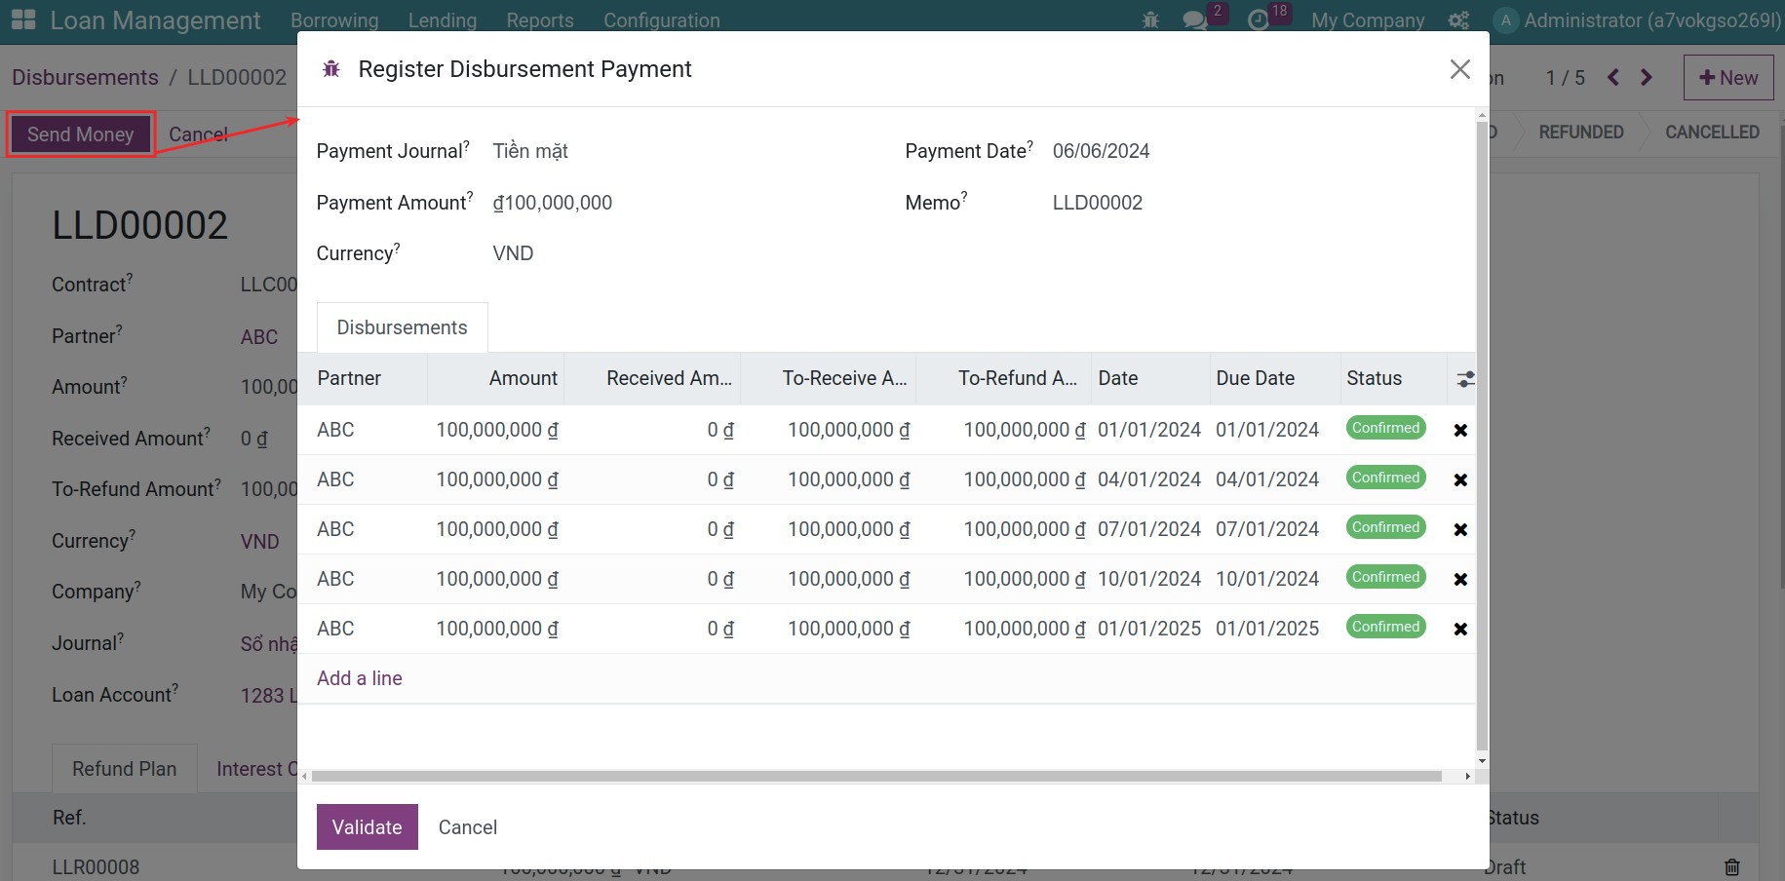The width and height of the screenshot is (1785, 881).
Task: Click the CANCELLED status stage
Action: click(1712, 132)
